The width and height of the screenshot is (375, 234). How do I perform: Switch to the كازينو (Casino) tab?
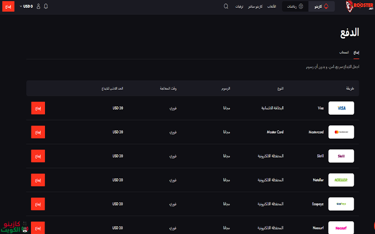[x=322, y=7]
